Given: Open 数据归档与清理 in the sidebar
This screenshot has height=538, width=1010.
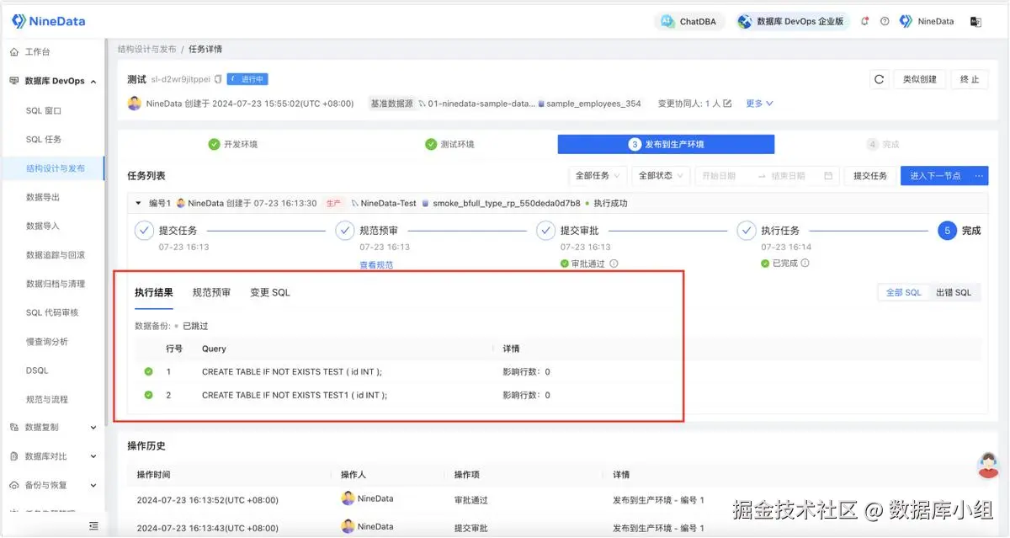Looking at the screenshot, I should tap(56, 284).
